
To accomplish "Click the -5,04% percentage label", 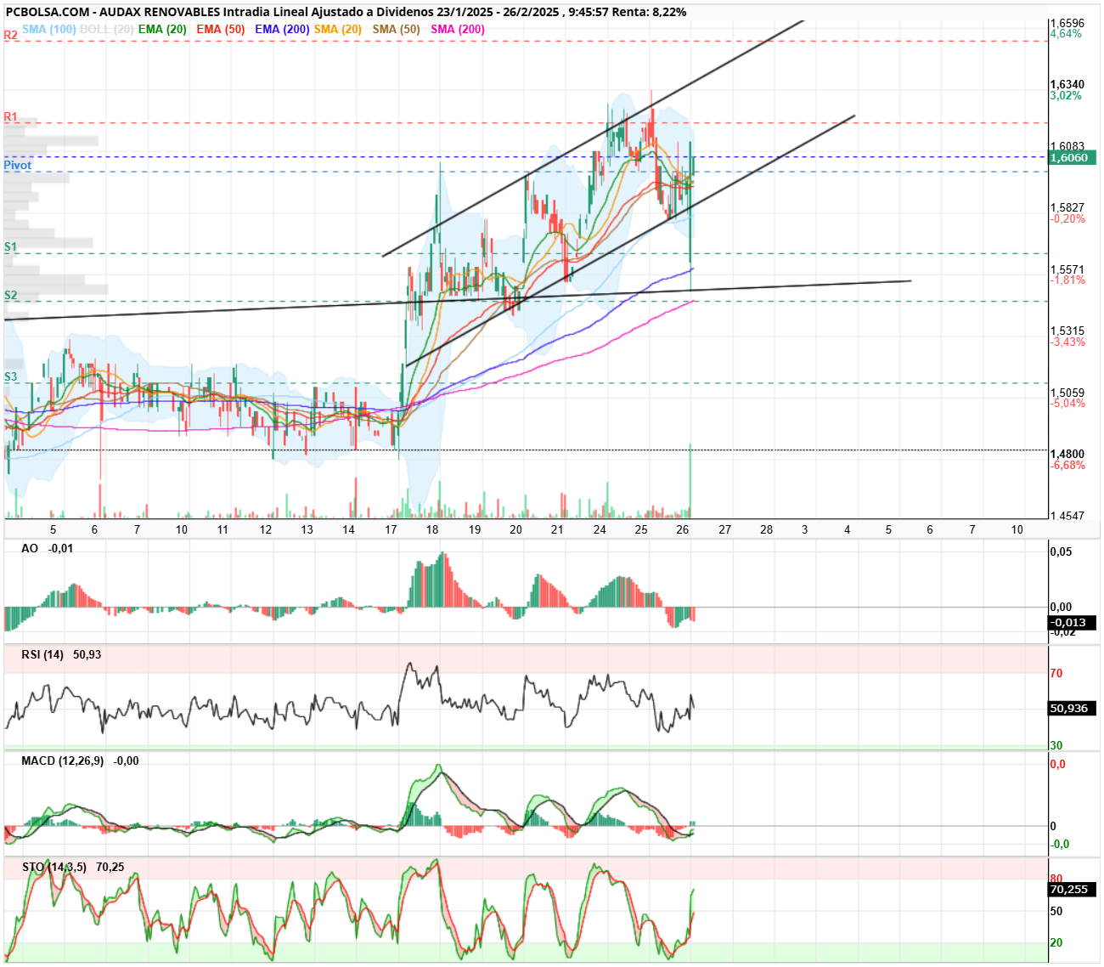I will [x=1067, y=404].
